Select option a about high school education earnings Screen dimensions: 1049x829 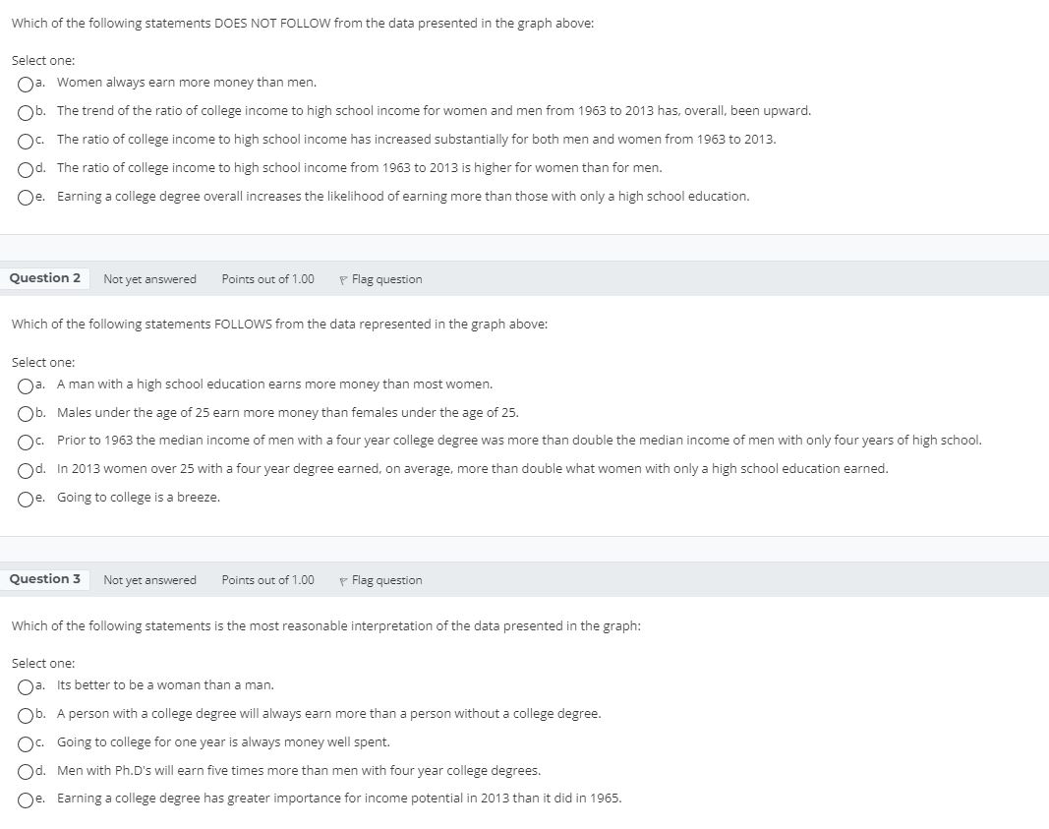pos(26,385)
